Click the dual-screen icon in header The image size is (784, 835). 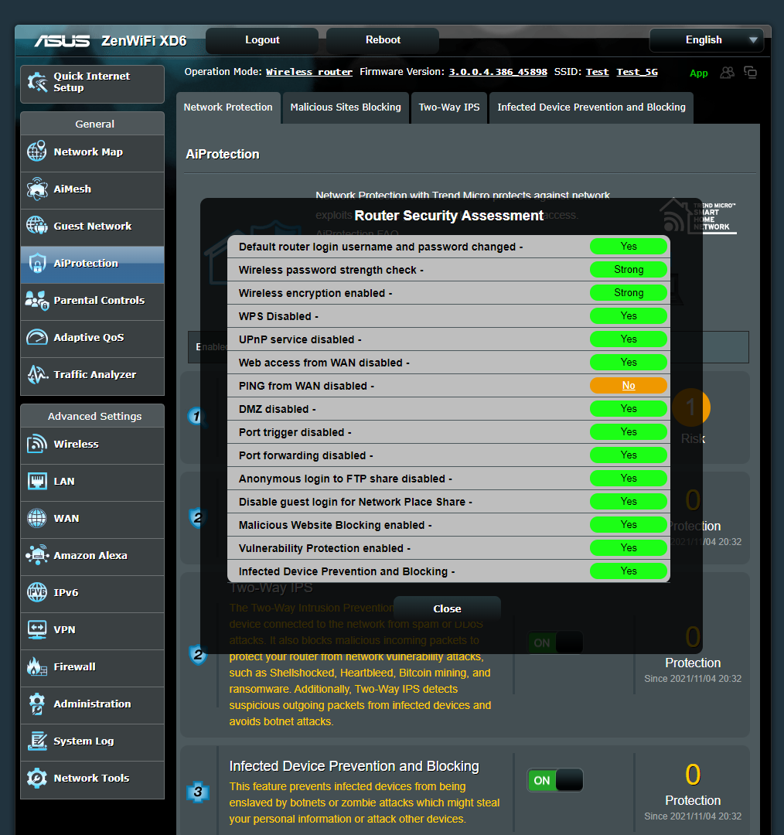point(751,73)
